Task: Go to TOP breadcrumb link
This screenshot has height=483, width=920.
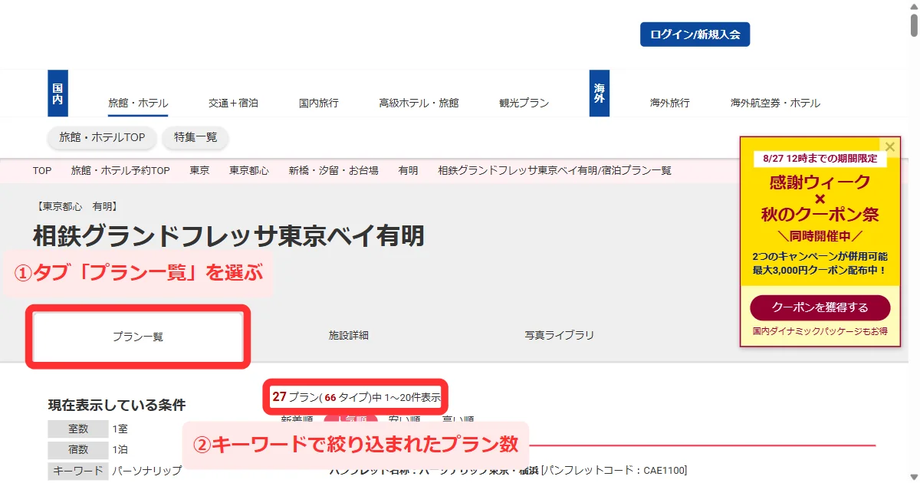Action: click(42, 170)
